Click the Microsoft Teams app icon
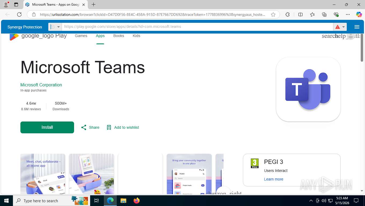The width and height of the screenshot is (365, 206). pyautogui.click(x=308, y=89)
